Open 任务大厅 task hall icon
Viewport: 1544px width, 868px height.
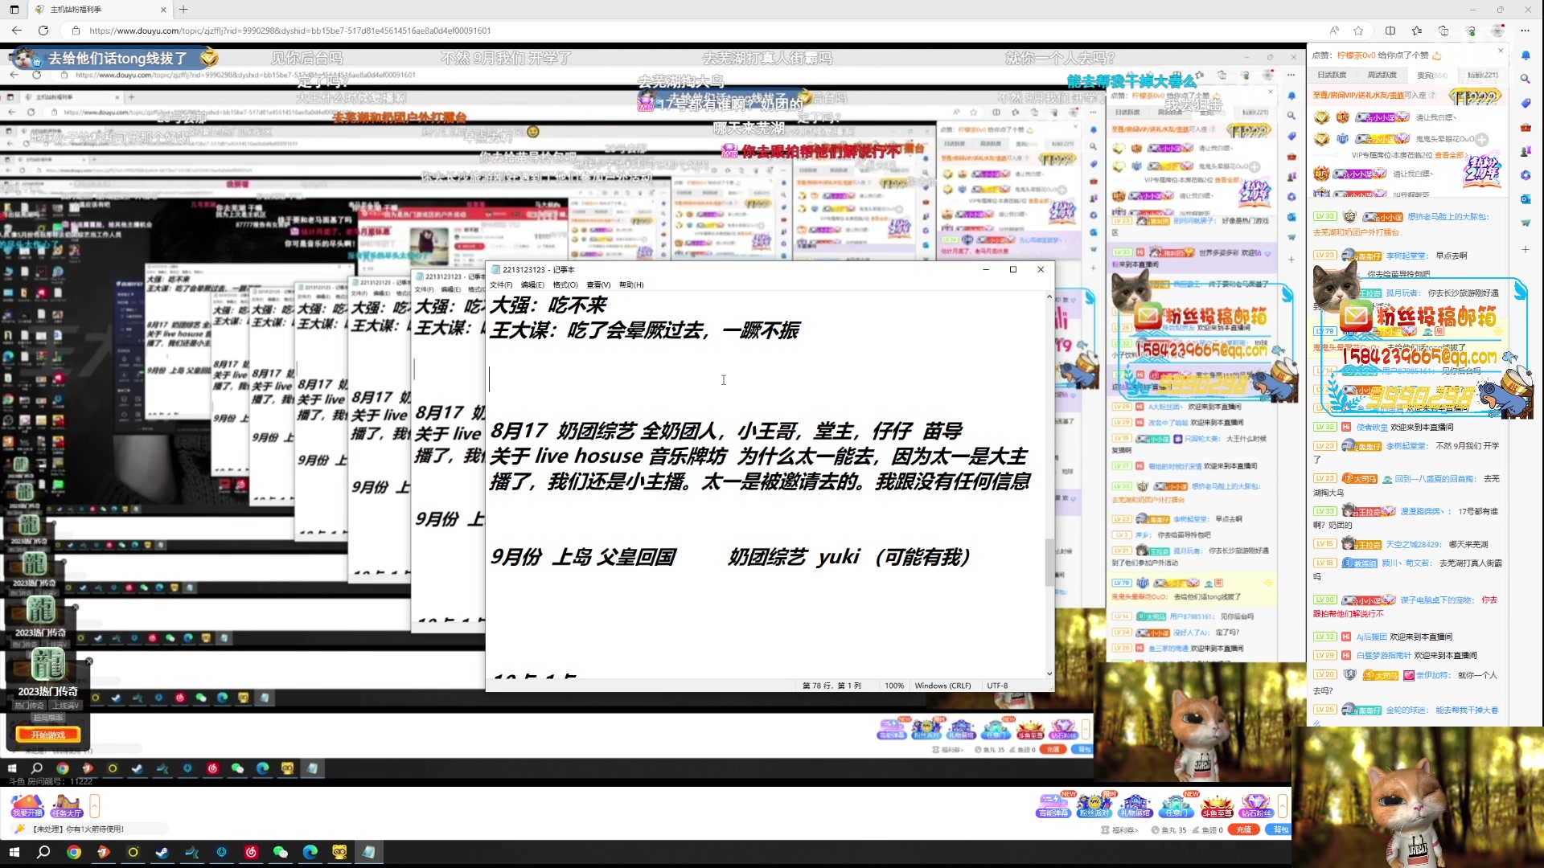[x=67, y=805]
